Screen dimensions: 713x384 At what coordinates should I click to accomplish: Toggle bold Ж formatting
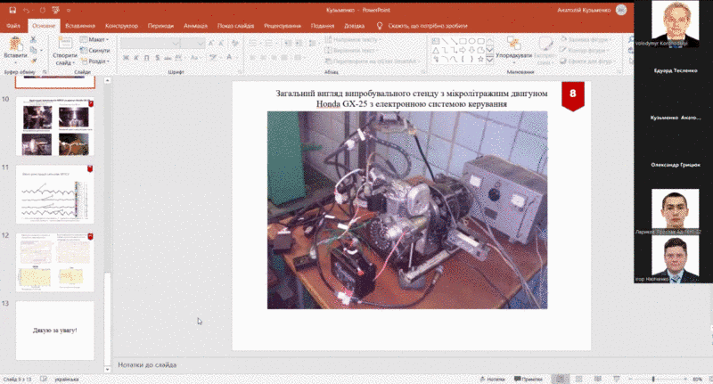pyautogui.click(x=126, y=58)
